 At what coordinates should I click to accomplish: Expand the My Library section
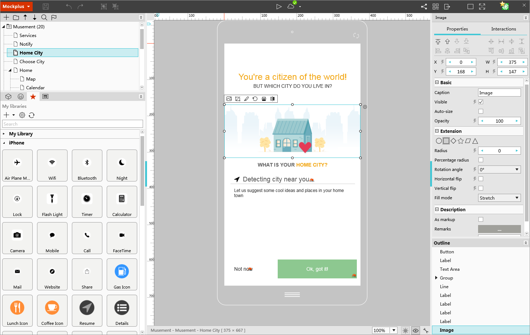point(4,134)
